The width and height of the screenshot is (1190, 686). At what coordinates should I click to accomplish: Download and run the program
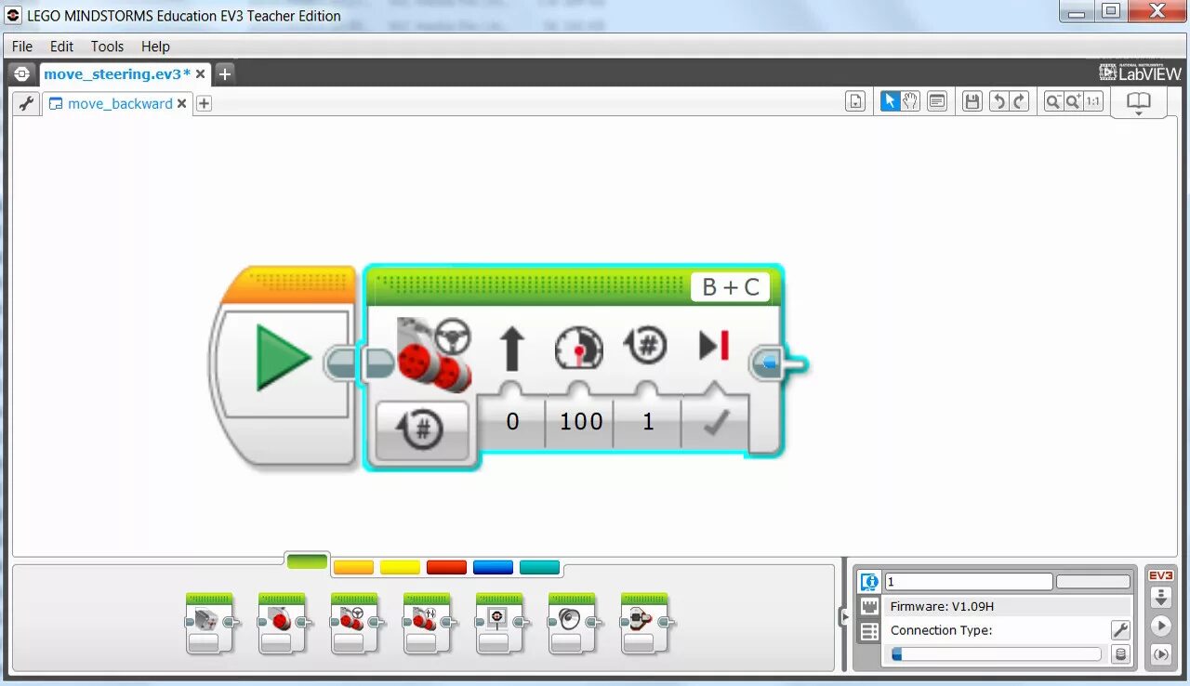pyautogui.click(x=1160, y=627)
